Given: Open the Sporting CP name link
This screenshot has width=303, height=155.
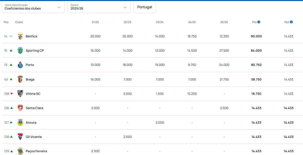Looking at the screenshot, I should tap(35, 51).
